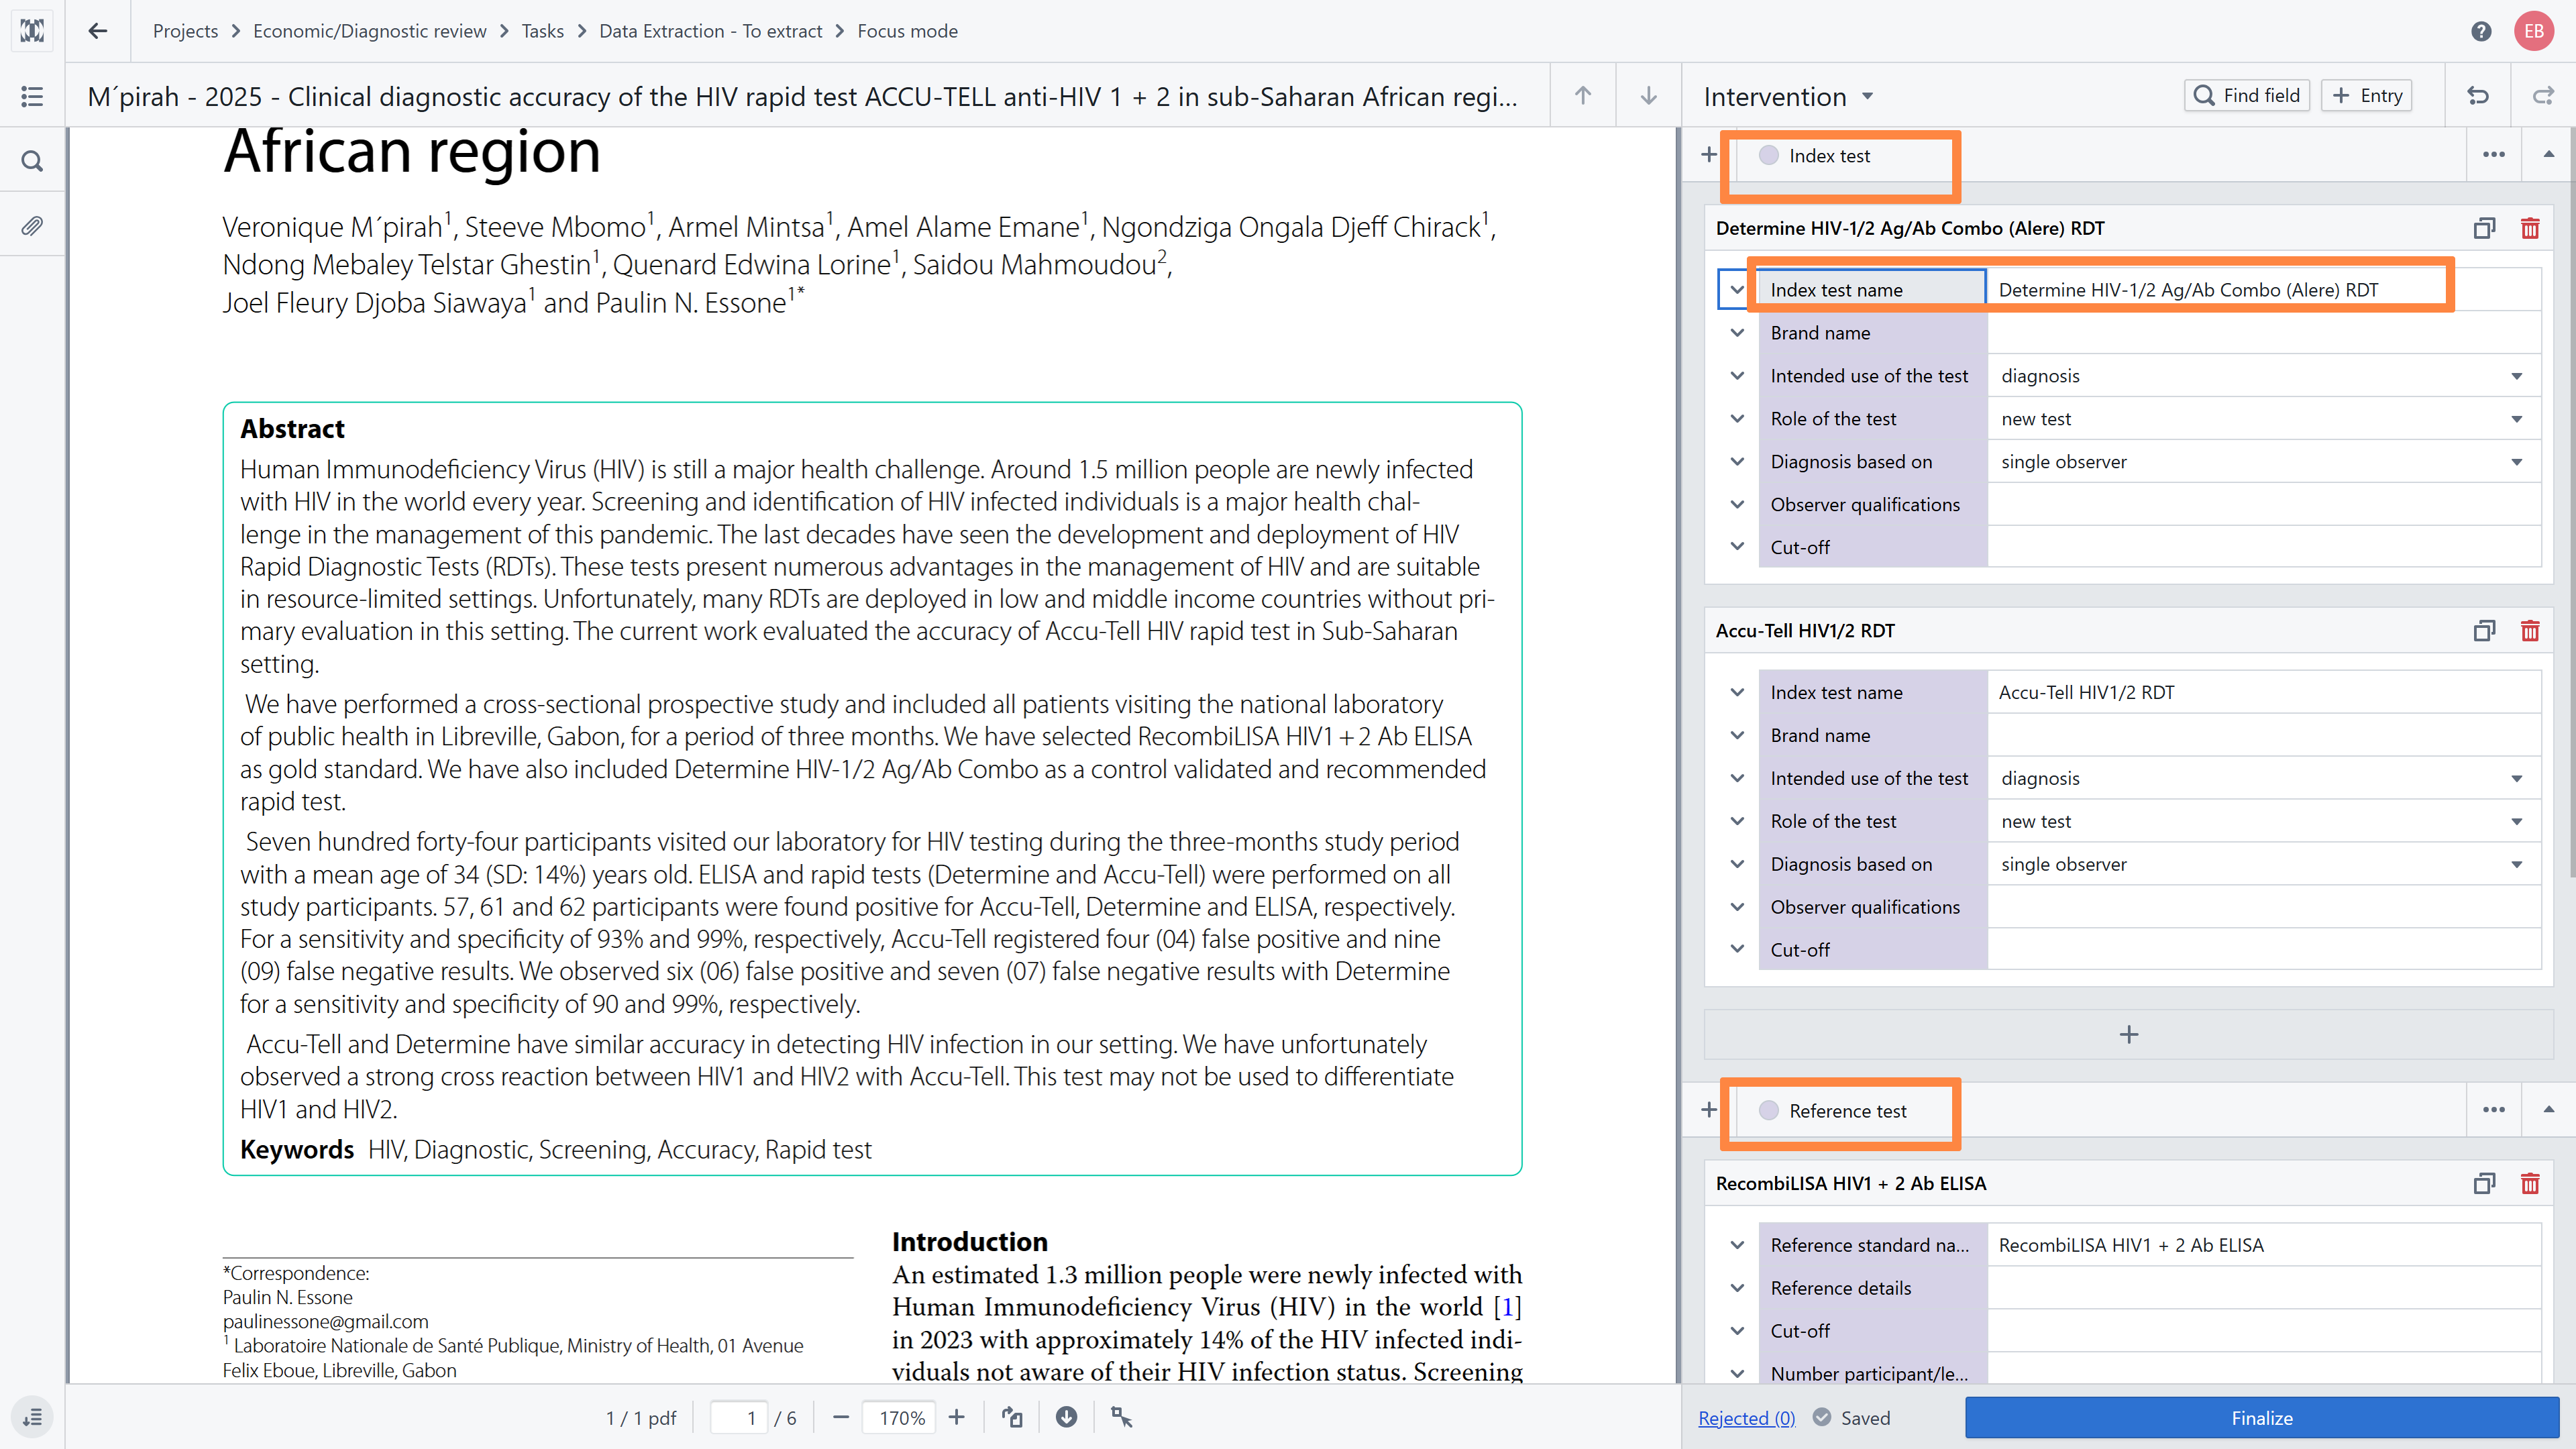Collapse the Index test section with the triangle
The height and width of the screenshot is (1449, 2576).
(x=2549, y=155)
